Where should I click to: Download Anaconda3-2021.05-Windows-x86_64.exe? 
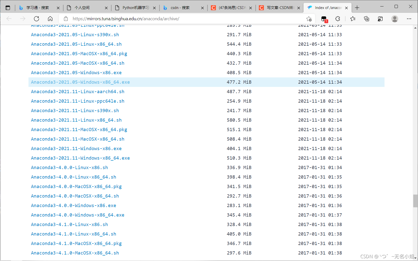tap(80, 82)
